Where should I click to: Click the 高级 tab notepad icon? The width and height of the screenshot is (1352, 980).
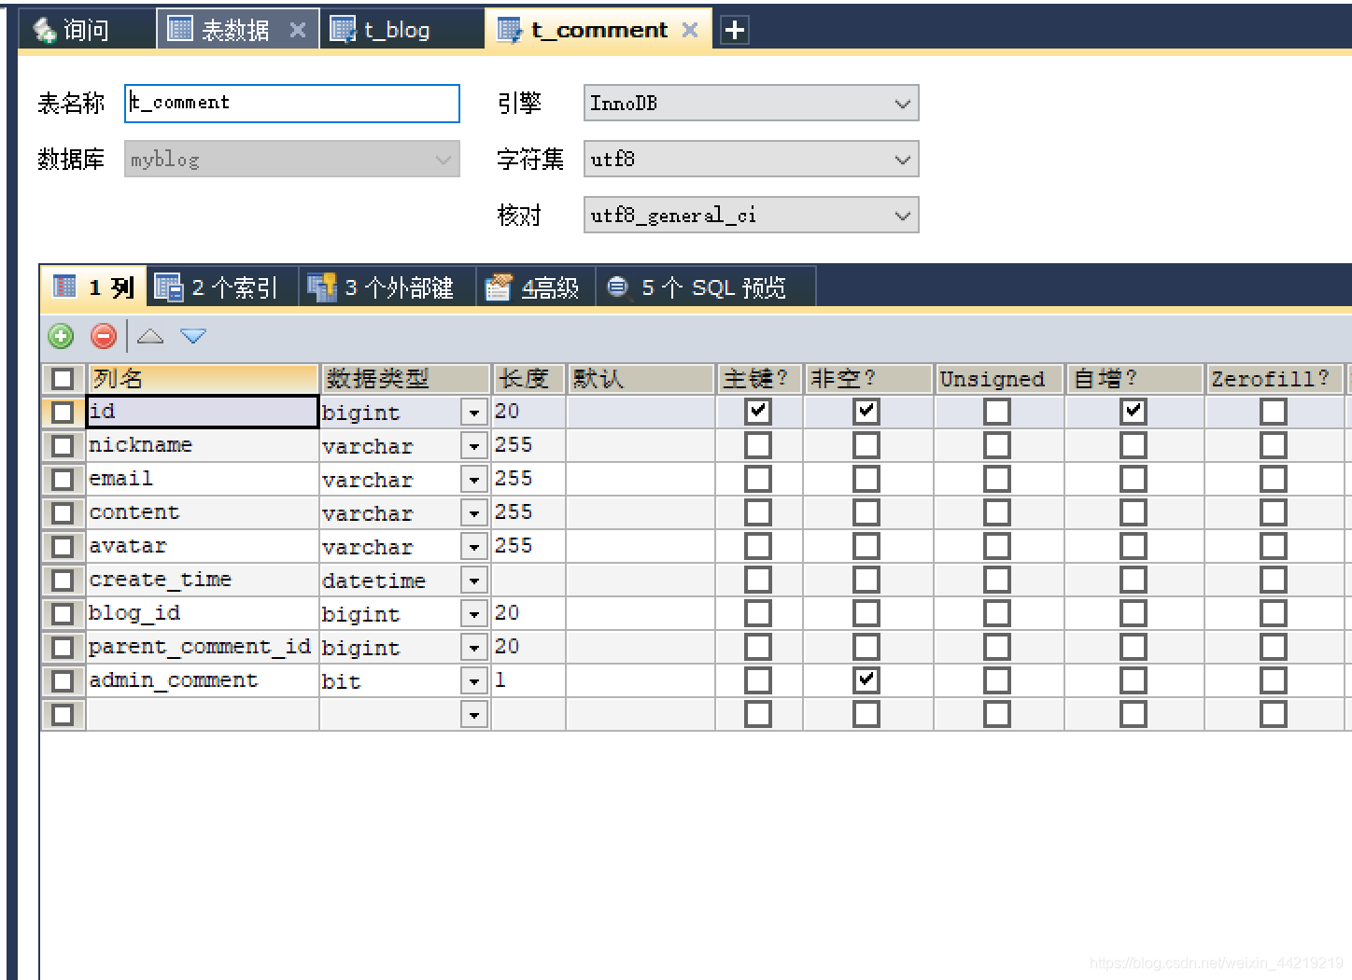(x=499, y=287)
